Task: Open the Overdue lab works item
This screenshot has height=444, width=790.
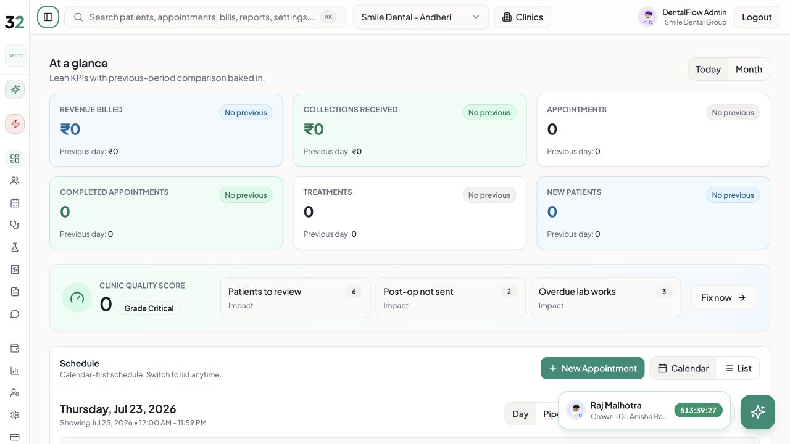Action: (606, 298)
